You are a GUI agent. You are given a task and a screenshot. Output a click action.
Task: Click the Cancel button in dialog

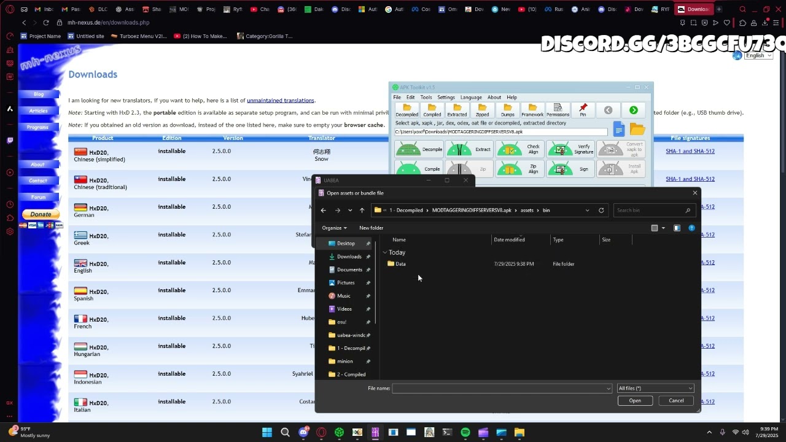point(676,401)
